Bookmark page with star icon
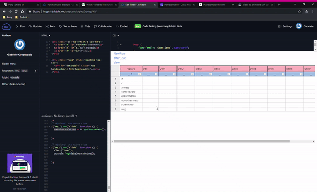 pyautogui.click(x=299, y=12)
